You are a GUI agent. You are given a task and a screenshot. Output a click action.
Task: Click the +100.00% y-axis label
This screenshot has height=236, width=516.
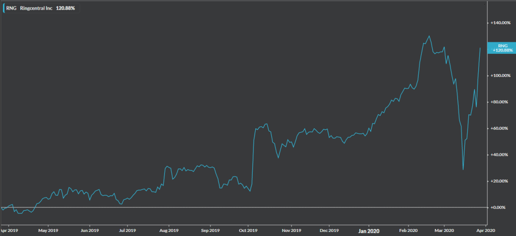click(x=500, y=75)
